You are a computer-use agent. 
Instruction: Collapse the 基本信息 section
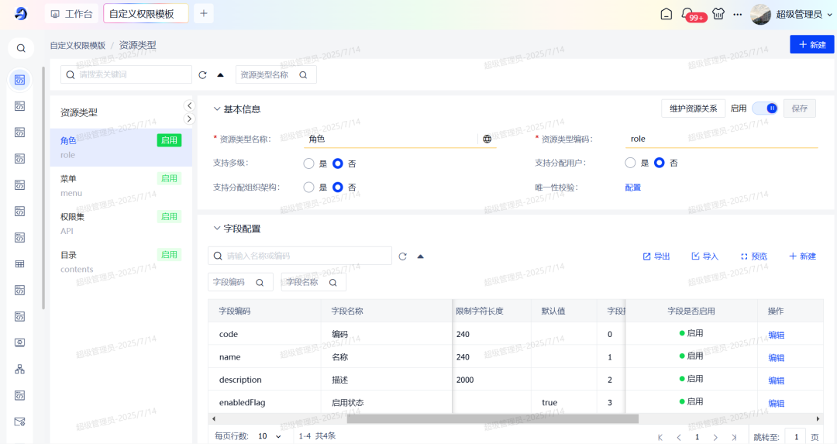tap(217, 109)
